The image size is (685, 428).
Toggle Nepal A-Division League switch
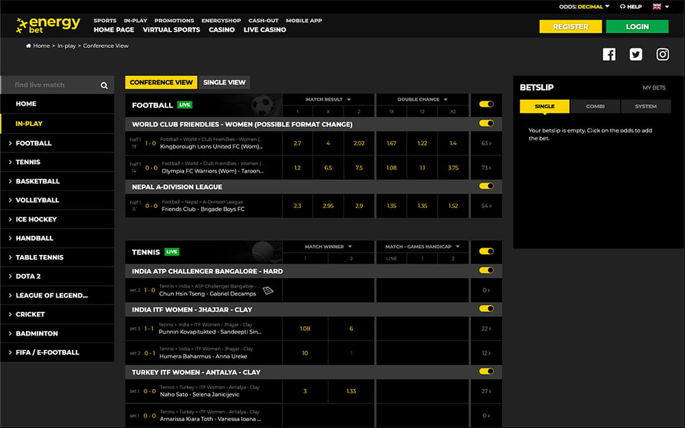[487, 186]
